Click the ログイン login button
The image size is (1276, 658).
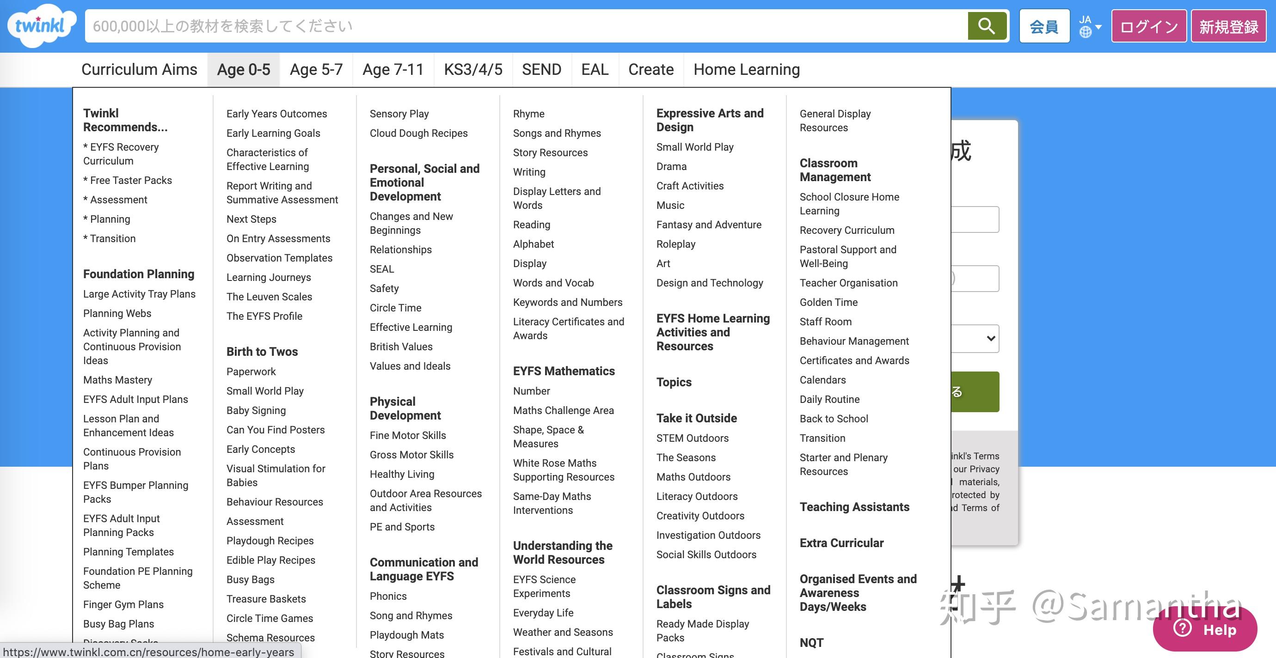click(1149, 26)
